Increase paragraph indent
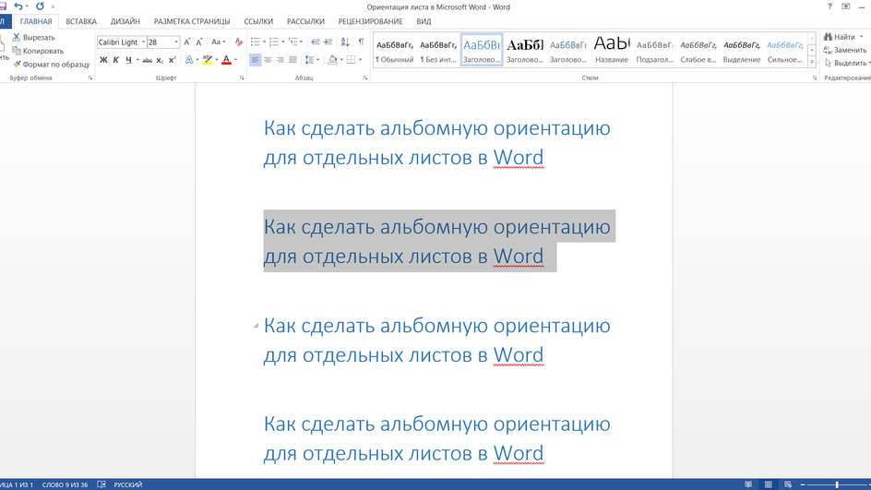 [x=328, y=42]
